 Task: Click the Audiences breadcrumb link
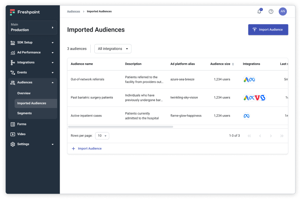[73, 11]
